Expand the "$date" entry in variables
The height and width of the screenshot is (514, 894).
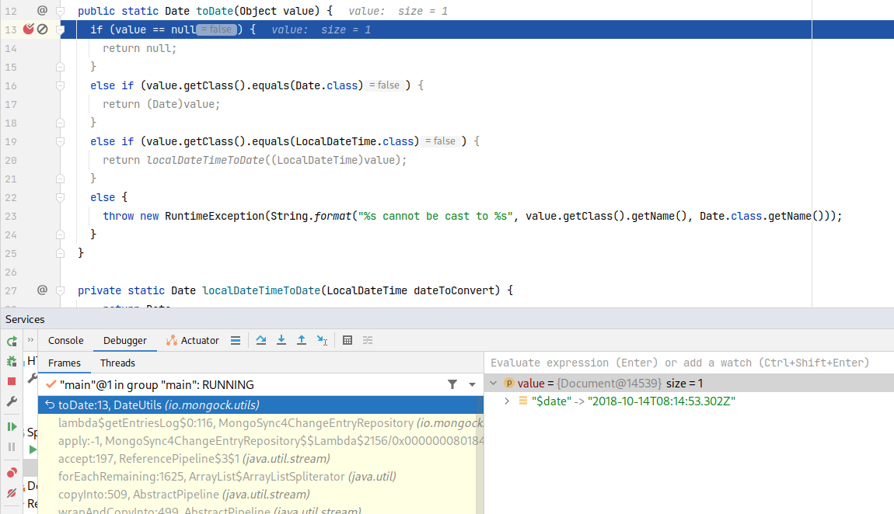pyautogui.click(x=507, y=401)
